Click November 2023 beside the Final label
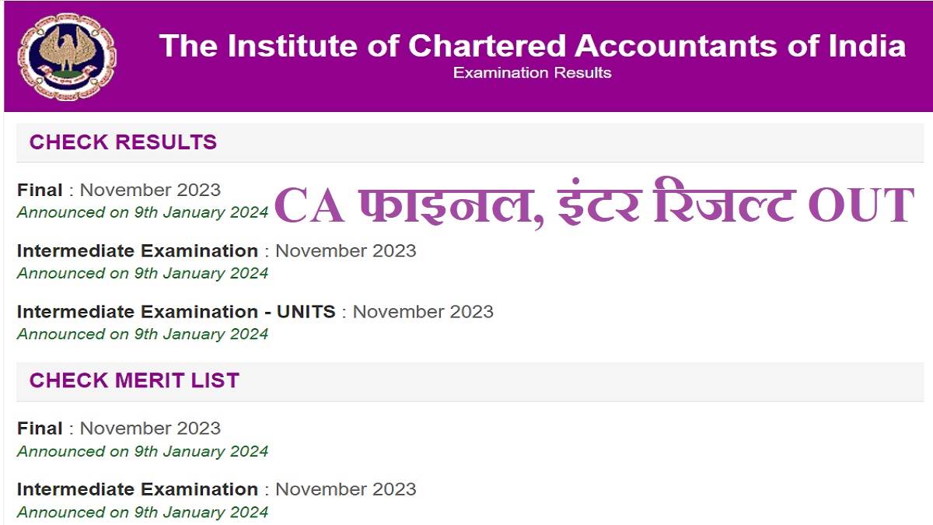The height and width of the screenshot is (525, 933). pyautogui.click(x=150, y=189)
